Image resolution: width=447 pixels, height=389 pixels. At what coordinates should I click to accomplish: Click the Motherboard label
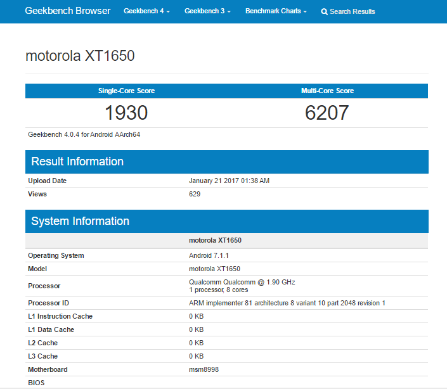pyautogui.click(x=48, y=369)
